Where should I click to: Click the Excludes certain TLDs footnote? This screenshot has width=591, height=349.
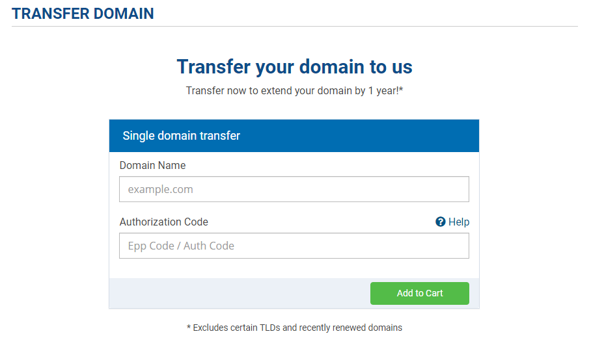pyautogui.click(x=294, y=328)
